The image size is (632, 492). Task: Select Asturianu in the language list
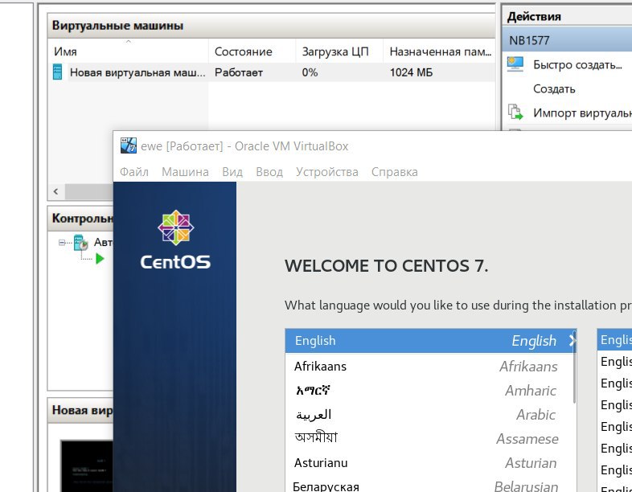tap(431, 463)
